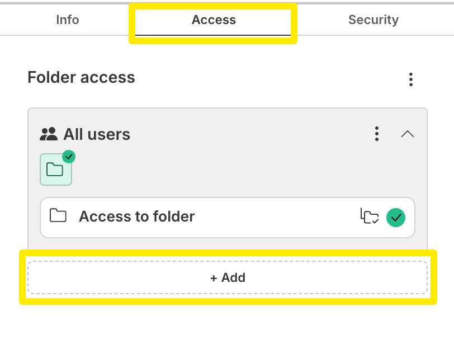Switch to the Info tab
This screenshot has width=454, height=339.
pyautogui.click(x=68, y=20)
